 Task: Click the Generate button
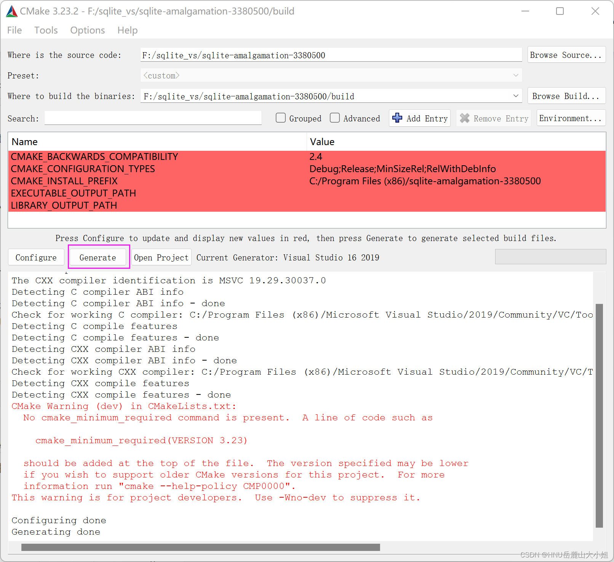coord(98,257)
